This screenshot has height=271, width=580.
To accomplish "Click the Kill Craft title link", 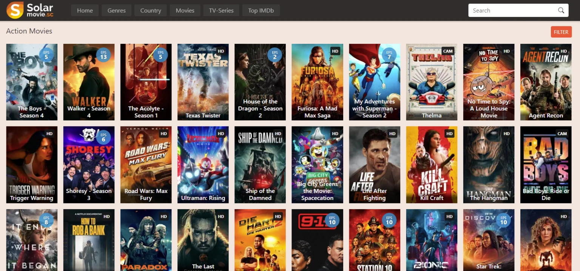I will (432, 198).
